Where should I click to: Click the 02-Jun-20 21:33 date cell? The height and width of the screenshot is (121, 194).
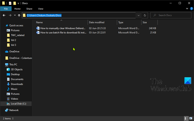[97, 28]
